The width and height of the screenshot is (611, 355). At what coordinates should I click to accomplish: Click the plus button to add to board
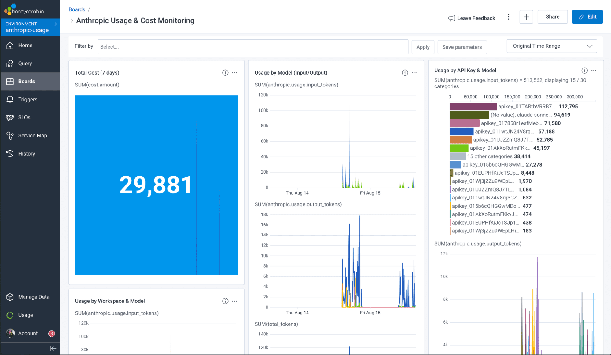(x=526, y=17)
